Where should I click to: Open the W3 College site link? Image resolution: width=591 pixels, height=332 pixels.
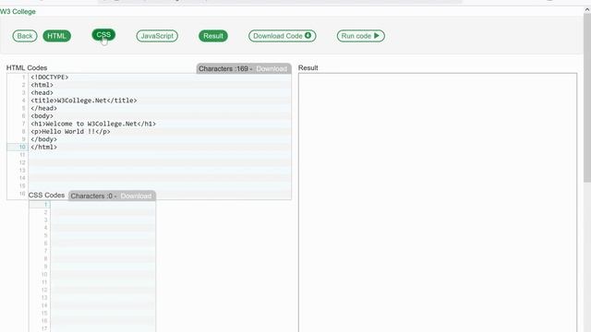pyautogui.click(x=18, y=12)
